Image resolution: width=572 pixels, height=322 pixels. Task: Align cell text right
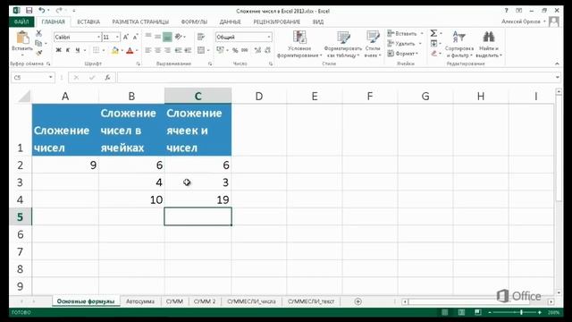[167, 50]
